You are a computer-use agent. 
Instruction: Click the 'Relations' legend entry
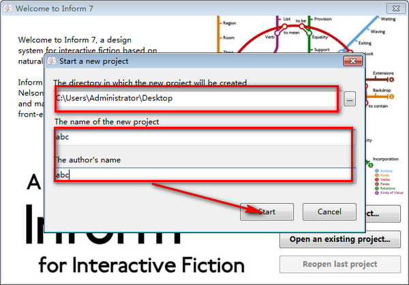(386, 188)
